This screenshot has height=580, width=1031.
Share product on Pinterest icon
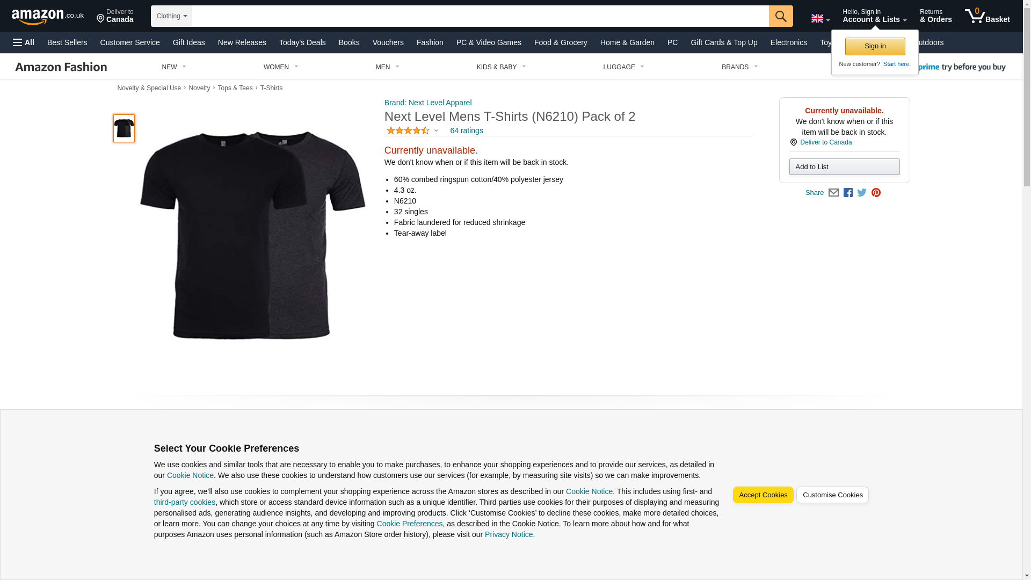click(875, 193)
